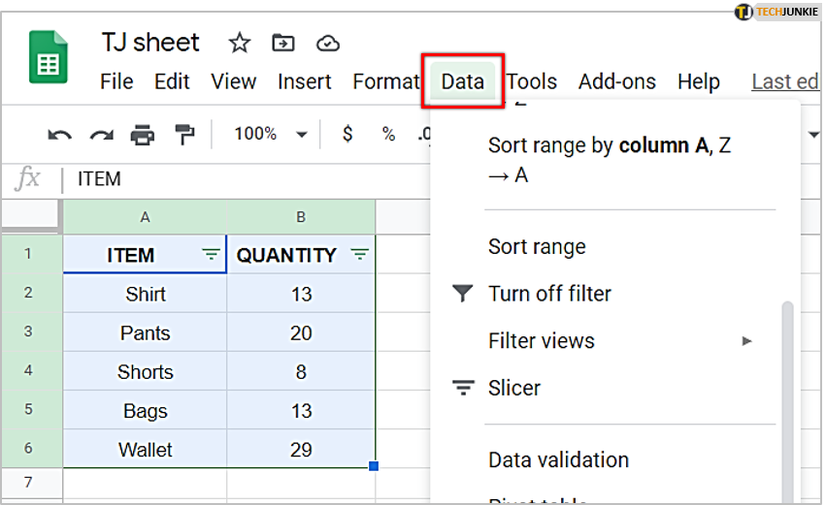
Task: Open the Add-ons menu
Action: point(617,81)
